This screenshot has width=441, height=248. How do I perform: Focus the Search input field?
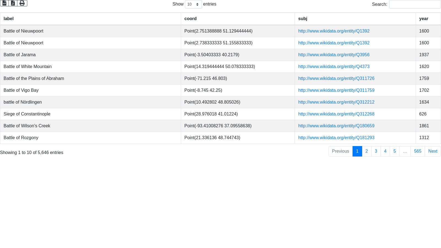pyautogui.click(x=415, y=4)
